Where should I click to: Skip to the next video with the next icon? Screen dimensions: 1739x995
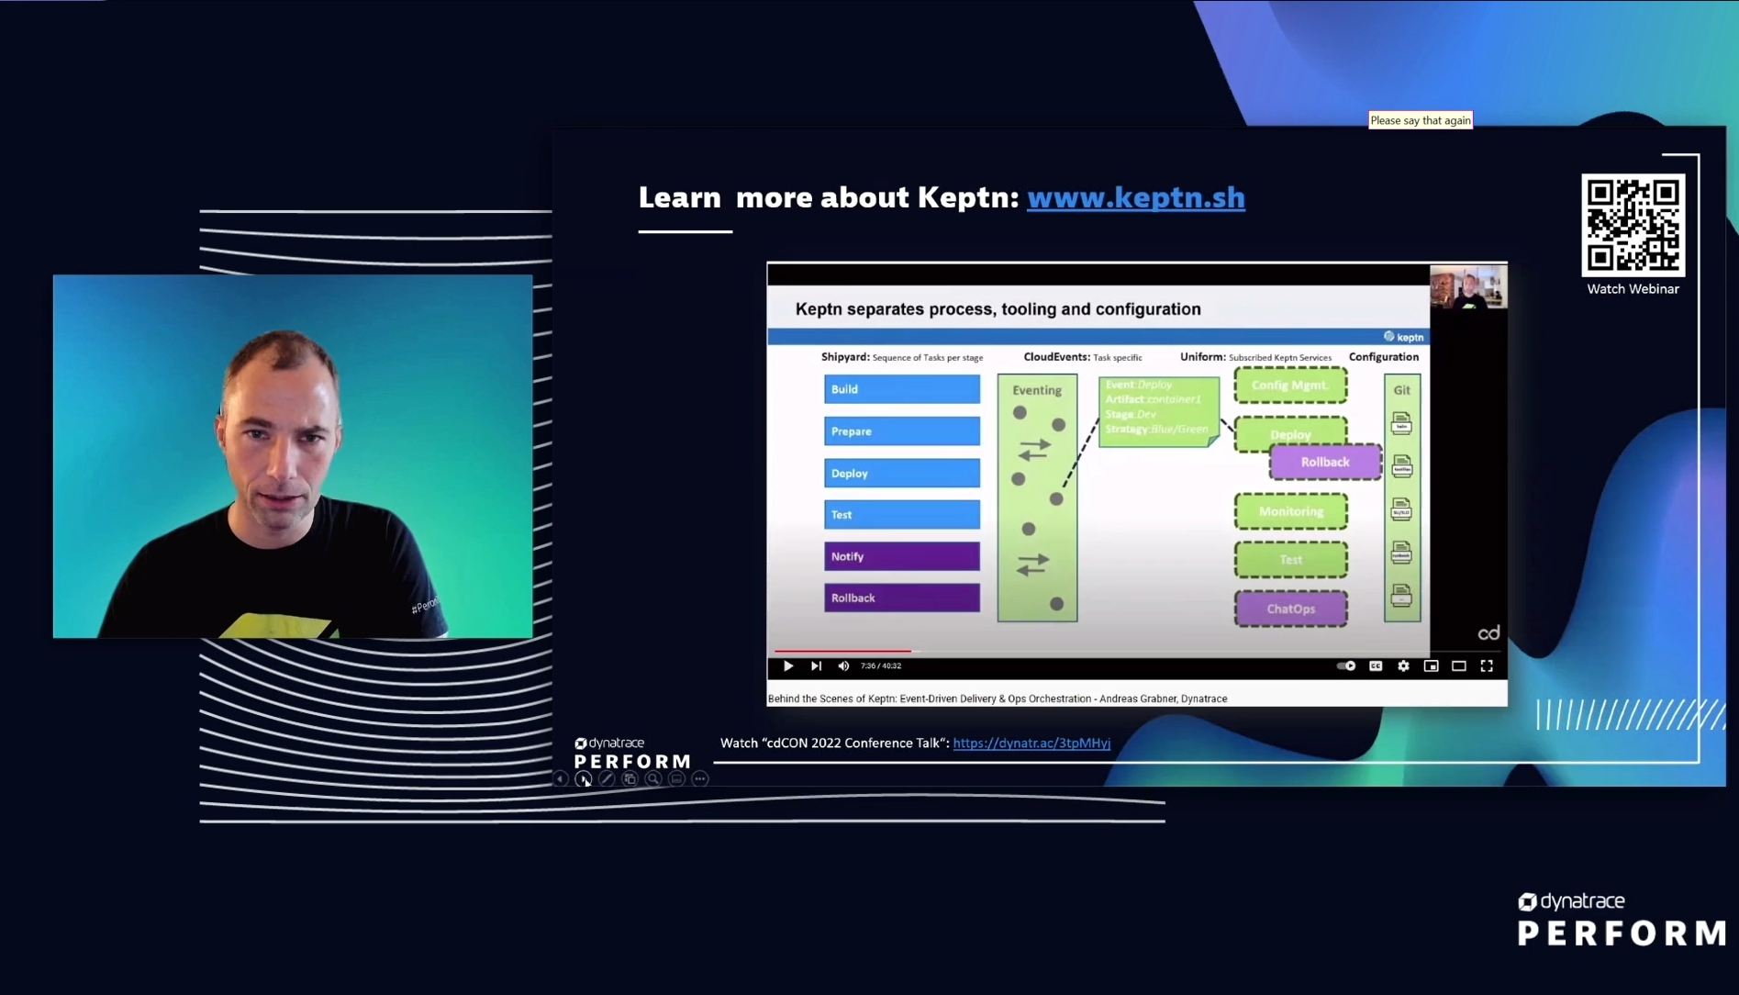point(816,665)
